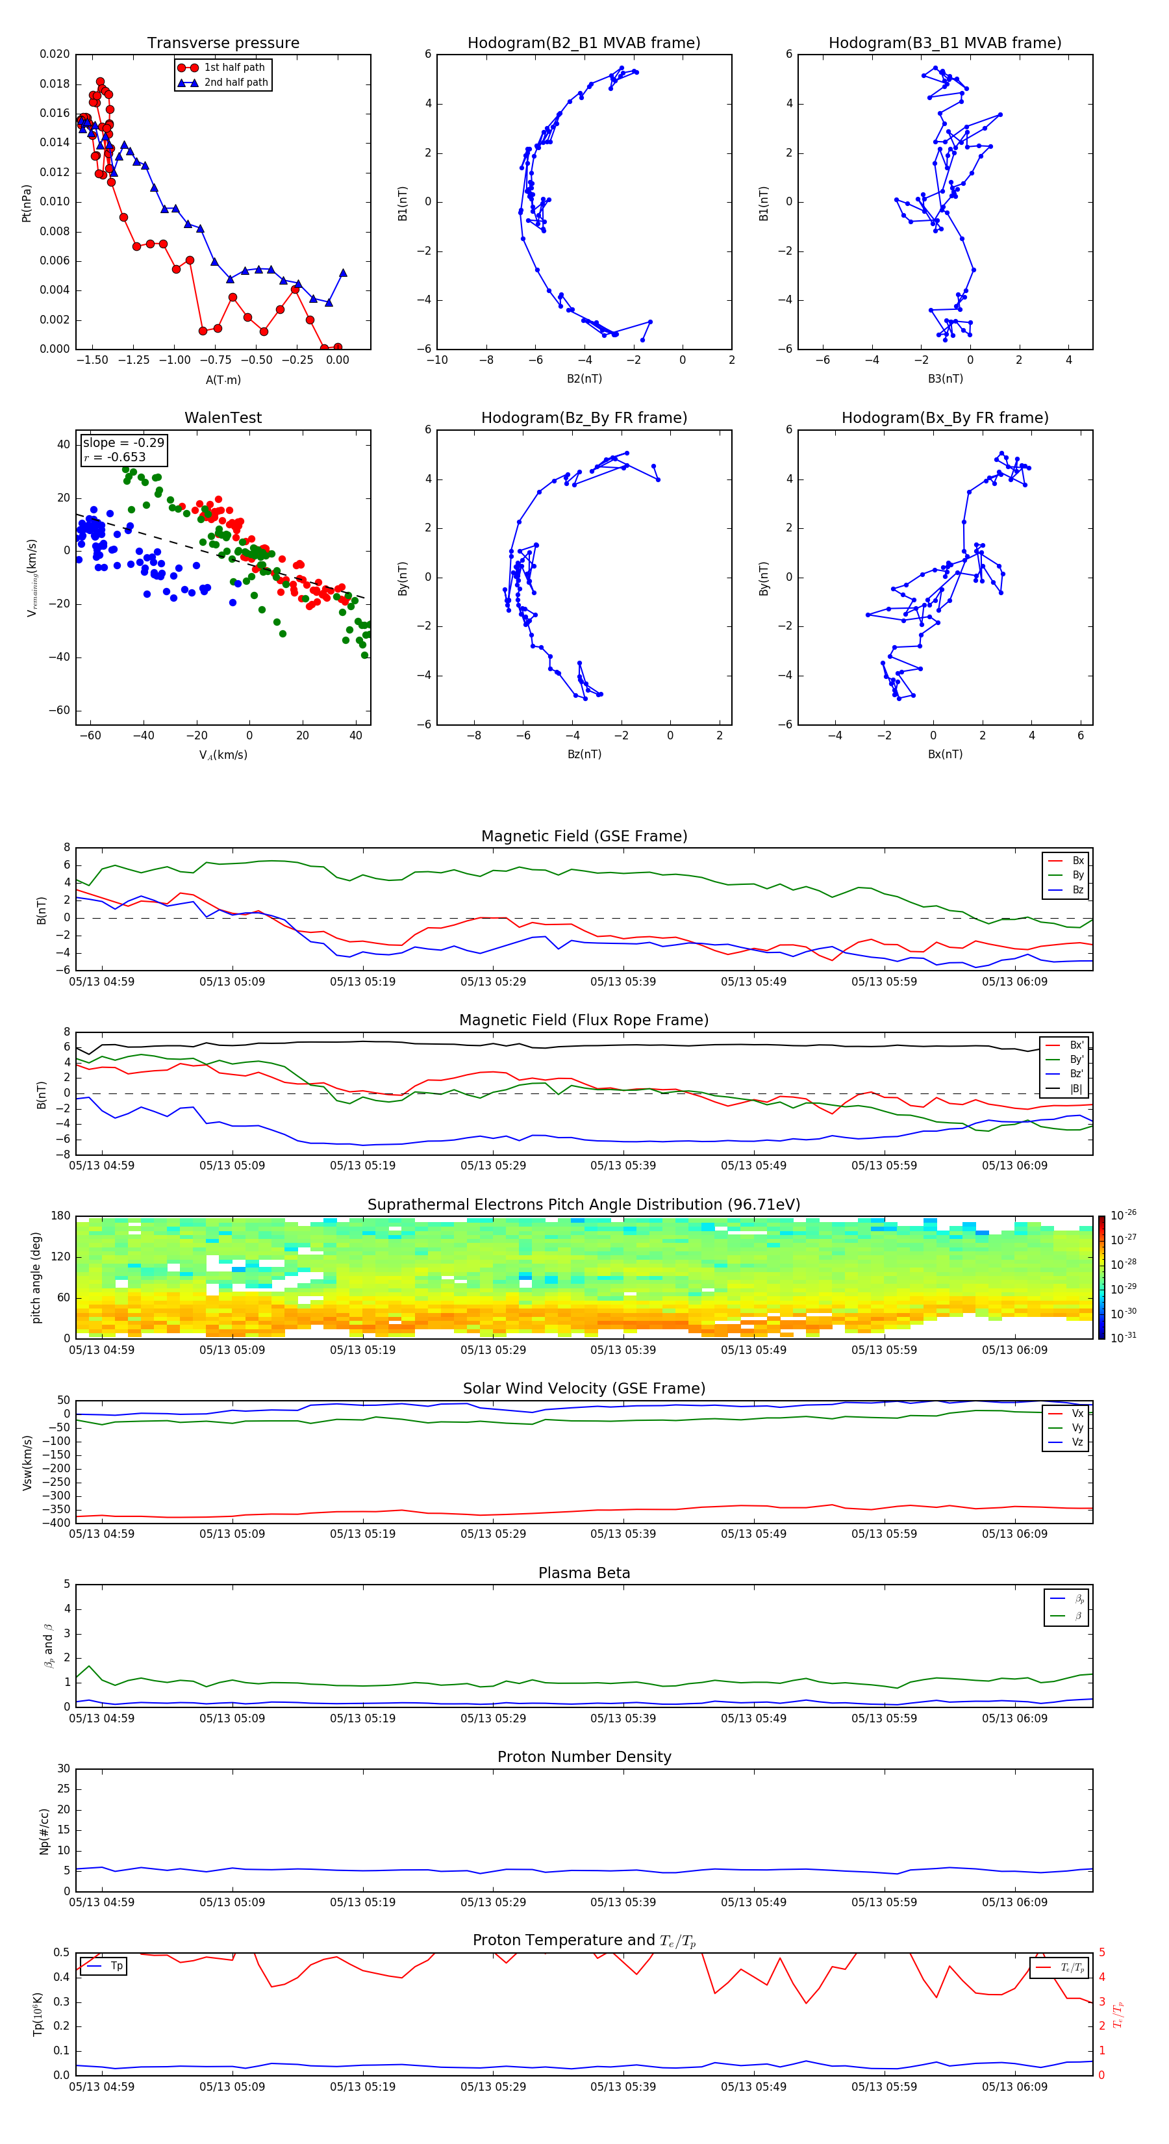Viewport: 1169px width, 2144px height.
Task: Click 'Magnetic Field (Flux Rope Frame)' title
Action: point(584,1021)
